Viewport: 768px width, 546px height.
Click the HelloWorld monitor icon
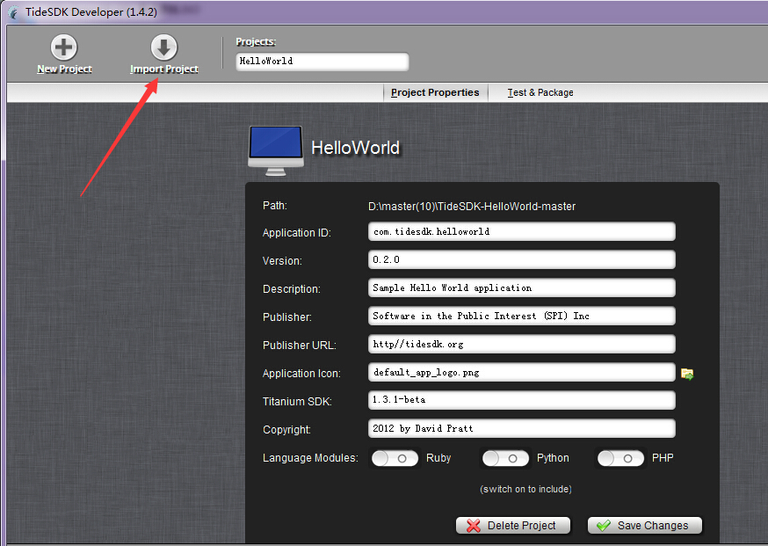click(276, 151)
